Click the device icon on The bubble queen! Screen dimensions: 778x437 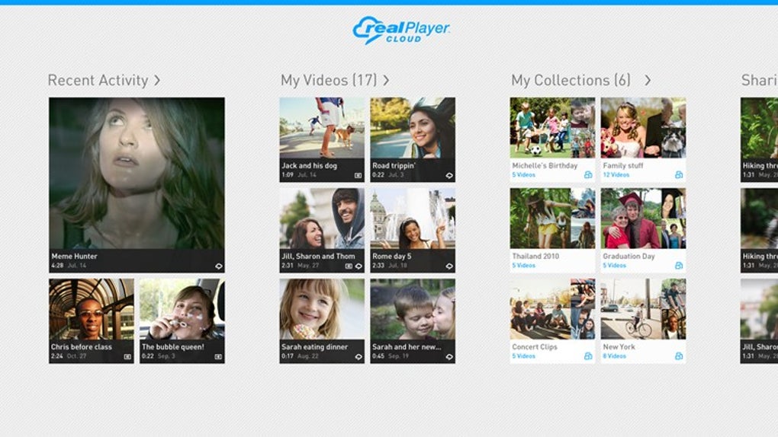click(x=218, y=357)
